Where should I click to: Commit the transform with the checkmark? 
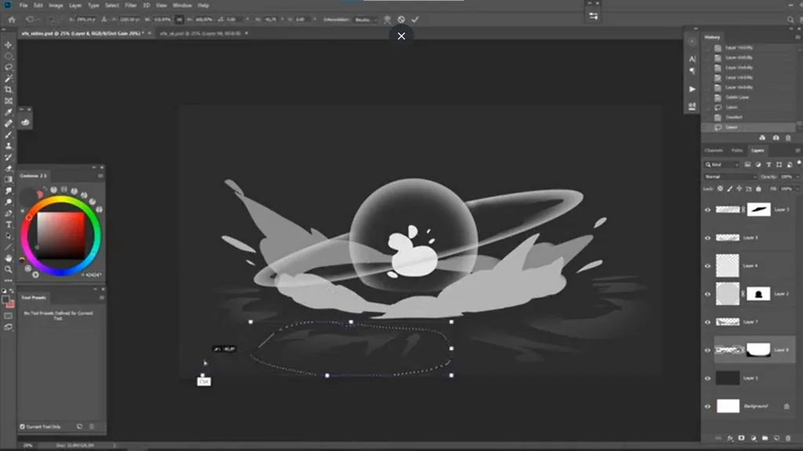coord(415,20)
